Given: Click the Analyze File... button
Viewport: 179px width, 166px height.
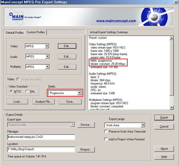Looking at the screenshot, I should coord(43,102).
